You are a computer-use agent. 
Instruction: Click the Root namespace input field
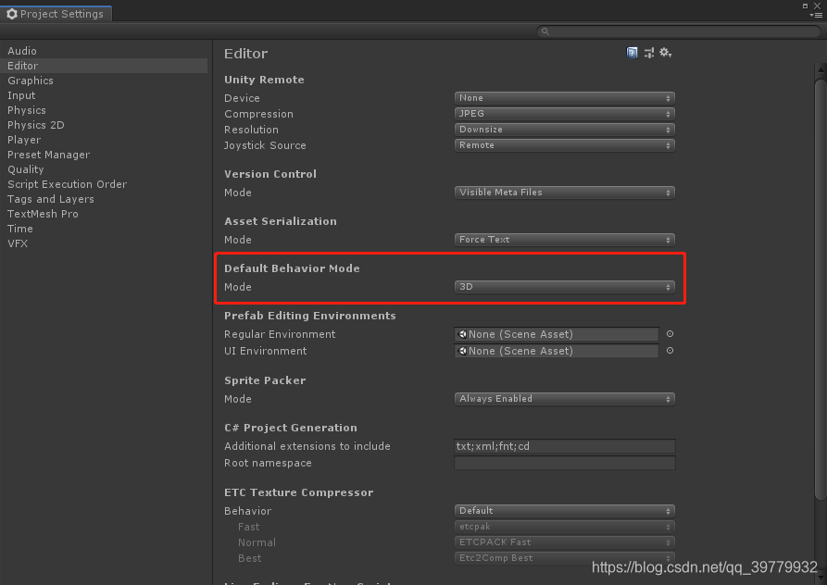point(564,463)
